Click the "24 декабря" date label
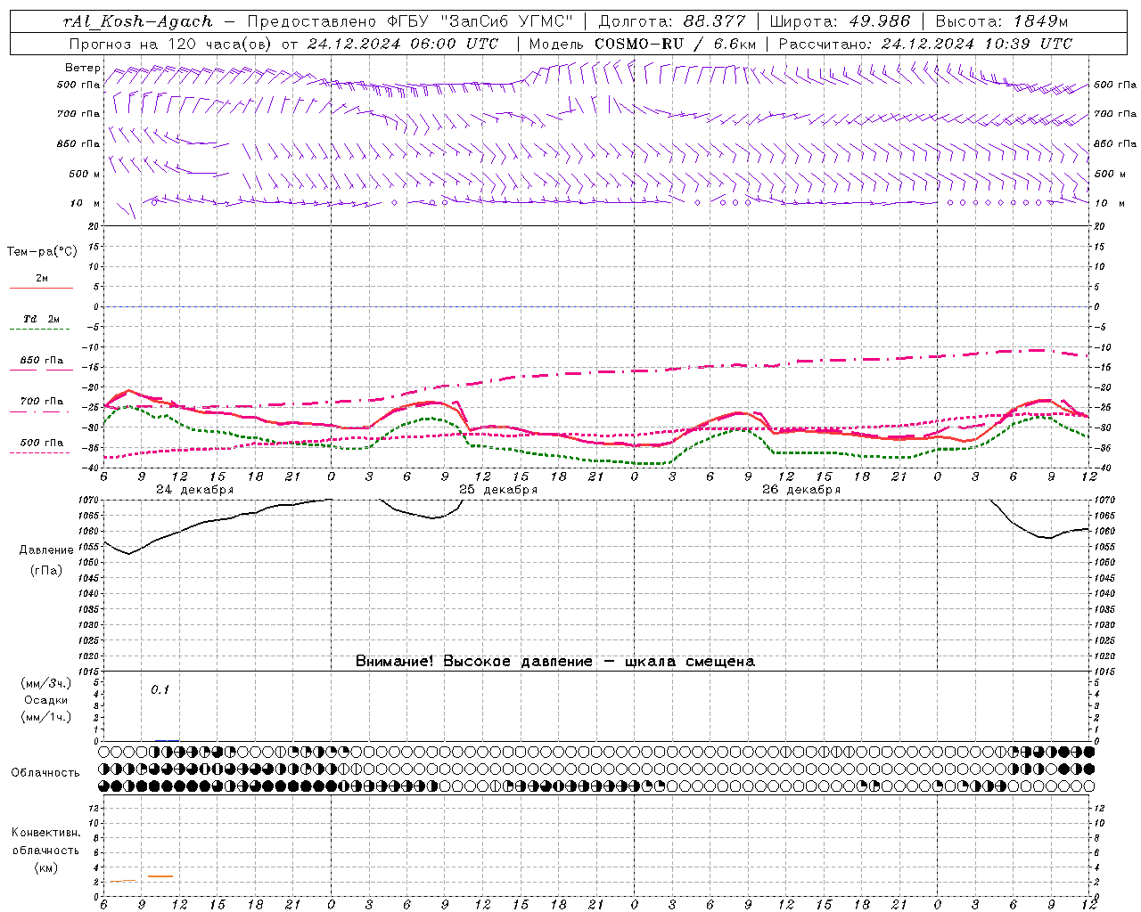1141x912 pixels. tap(194, 490)
